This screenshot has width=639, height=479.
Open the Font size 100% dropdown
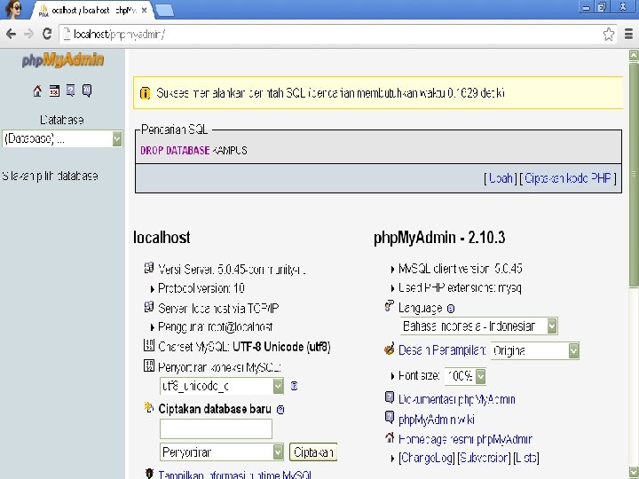pos(465,376)
